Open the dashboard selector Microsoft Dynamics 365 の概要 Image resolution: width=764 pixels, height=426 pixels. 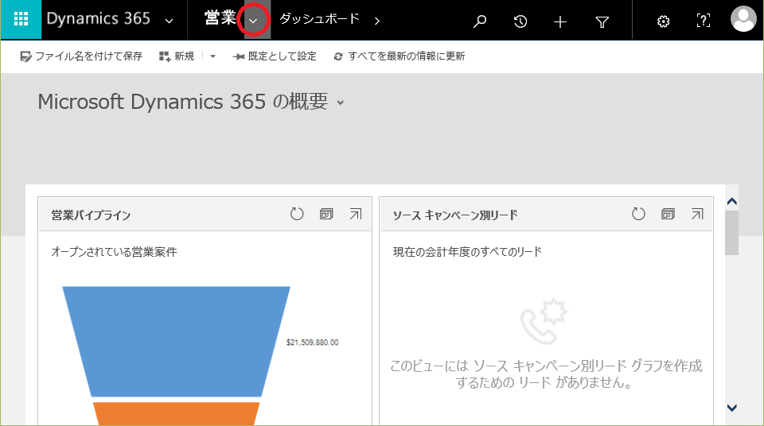[x=191, y=102]
